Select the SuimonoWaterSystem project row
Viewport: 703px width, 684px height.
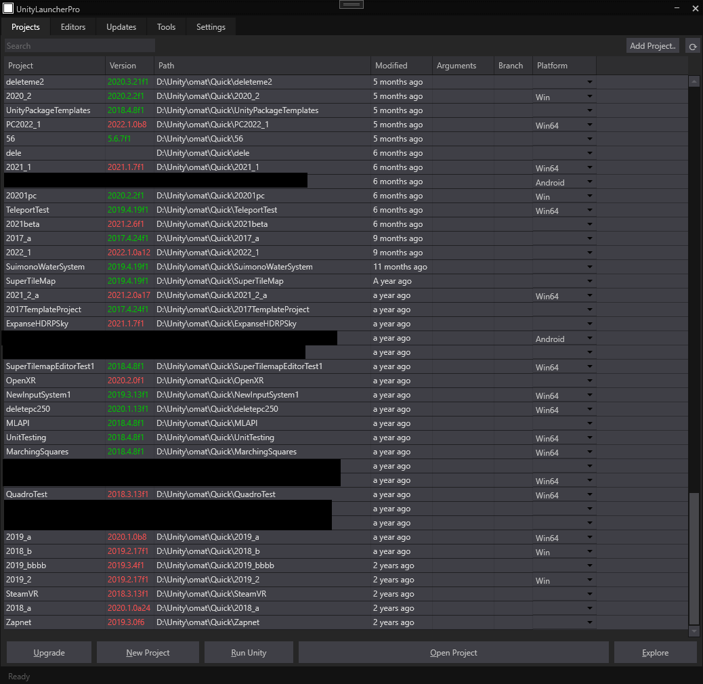tap(346, 267)
